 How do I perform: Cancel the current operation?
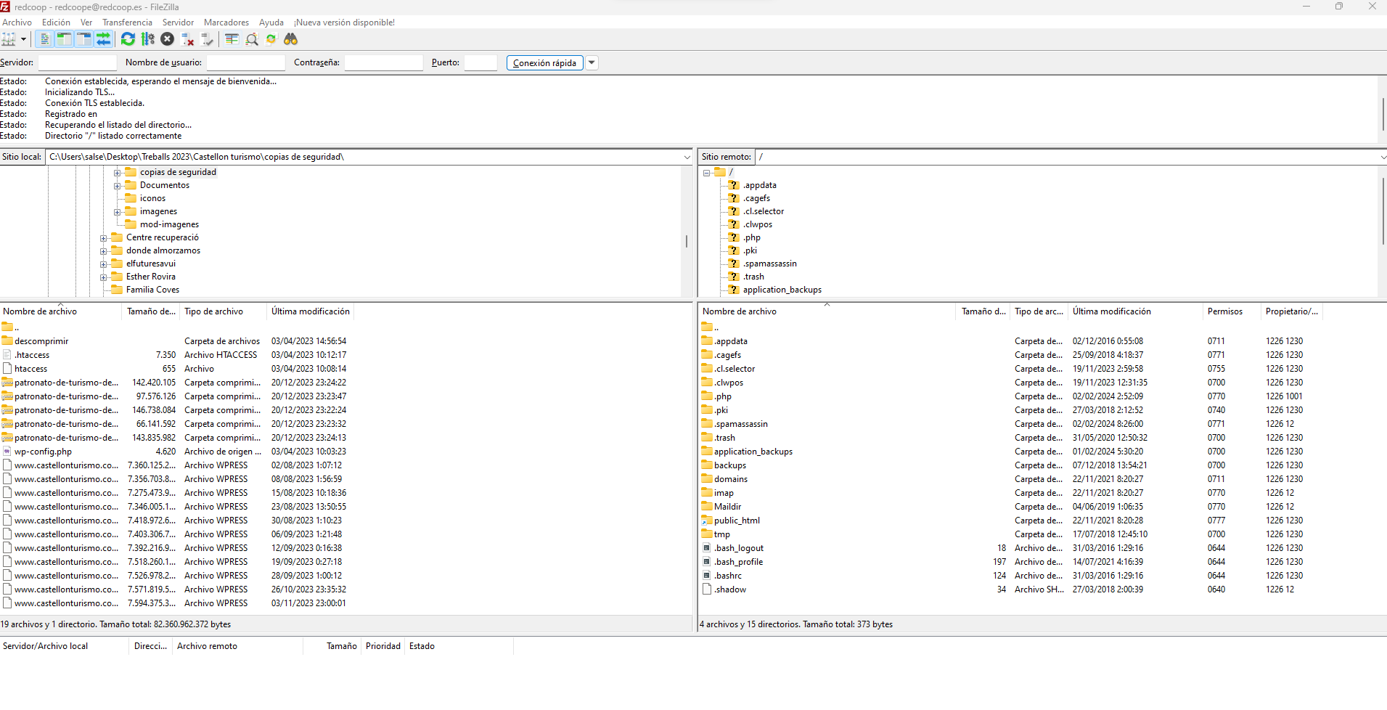click(x=168, y=39)
